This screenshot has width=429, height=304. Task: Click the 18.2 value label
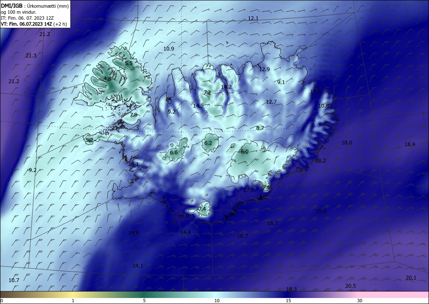coord(320,161)
